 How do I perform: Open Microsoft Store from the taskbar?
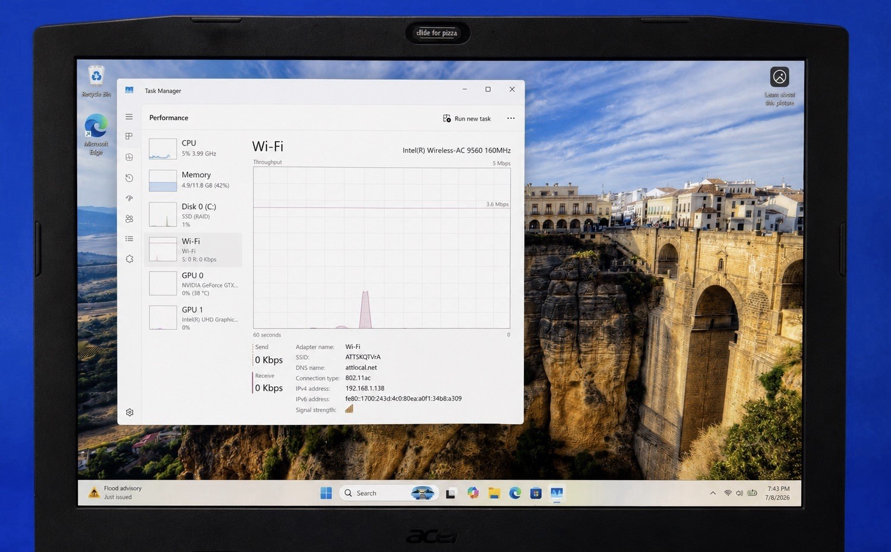536,493
